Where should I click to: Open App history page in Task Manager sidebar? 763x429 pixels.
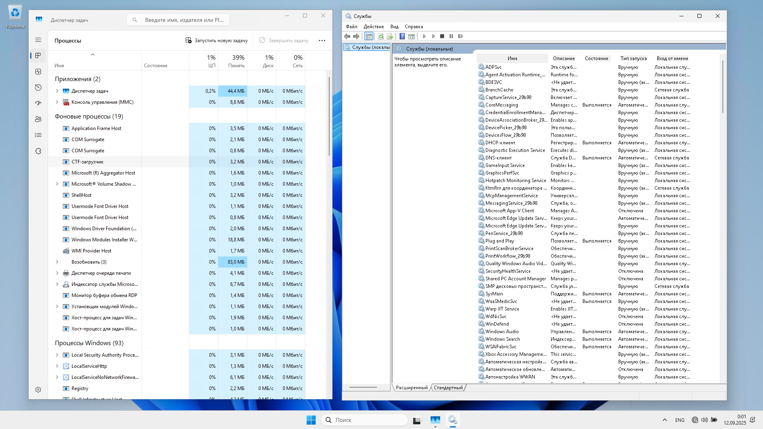point(38,87)
